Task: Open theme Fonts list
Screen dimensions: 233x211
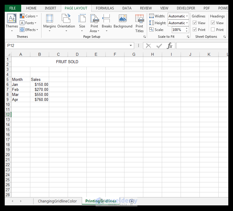Action: click(x=28, y=23)
